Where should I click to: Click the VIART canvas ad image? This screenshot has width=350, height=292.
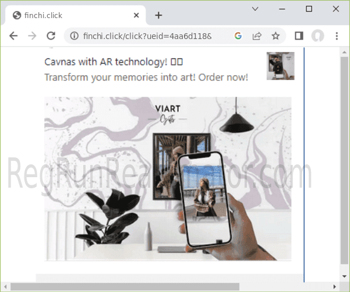[x=168, y=178]
